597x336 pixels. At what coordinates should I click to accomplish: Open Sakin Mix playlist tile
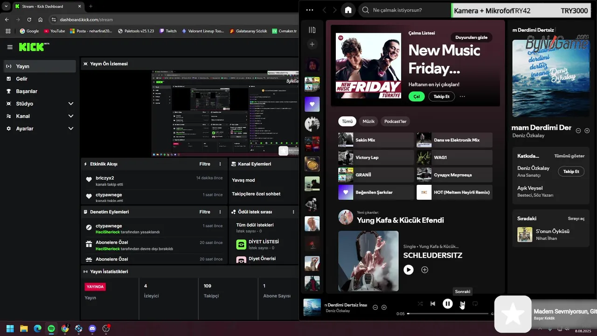(x=376, y=140)
